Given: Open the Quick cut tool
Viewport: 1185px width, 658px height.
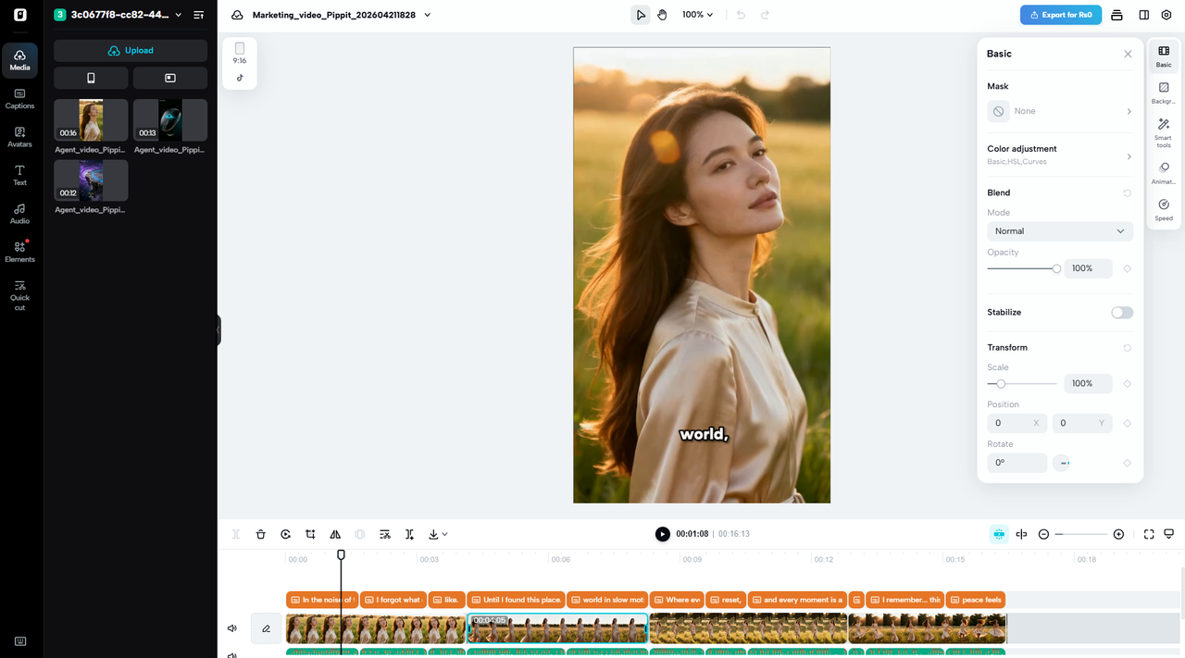Looking at the screenshot, I should 19,295.
